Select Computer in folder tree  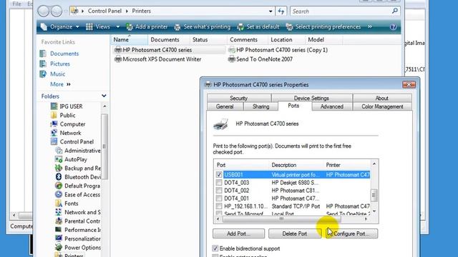pyautogui.click(x=72, y=124)
